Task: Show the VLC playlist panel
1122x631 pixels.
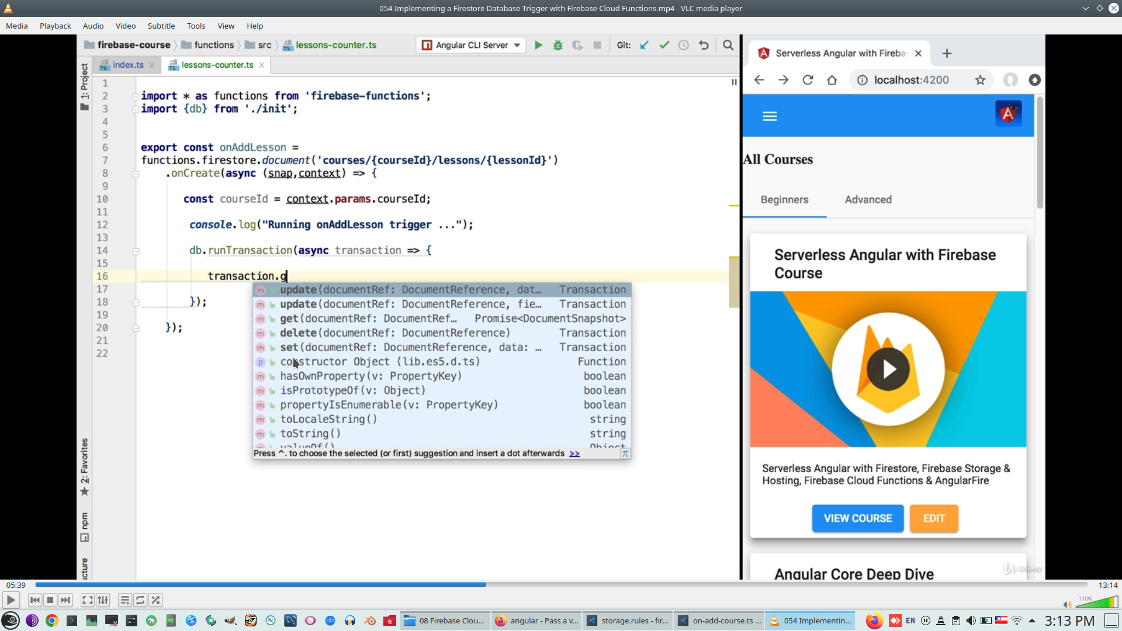Action: click(x=124, y=600)
